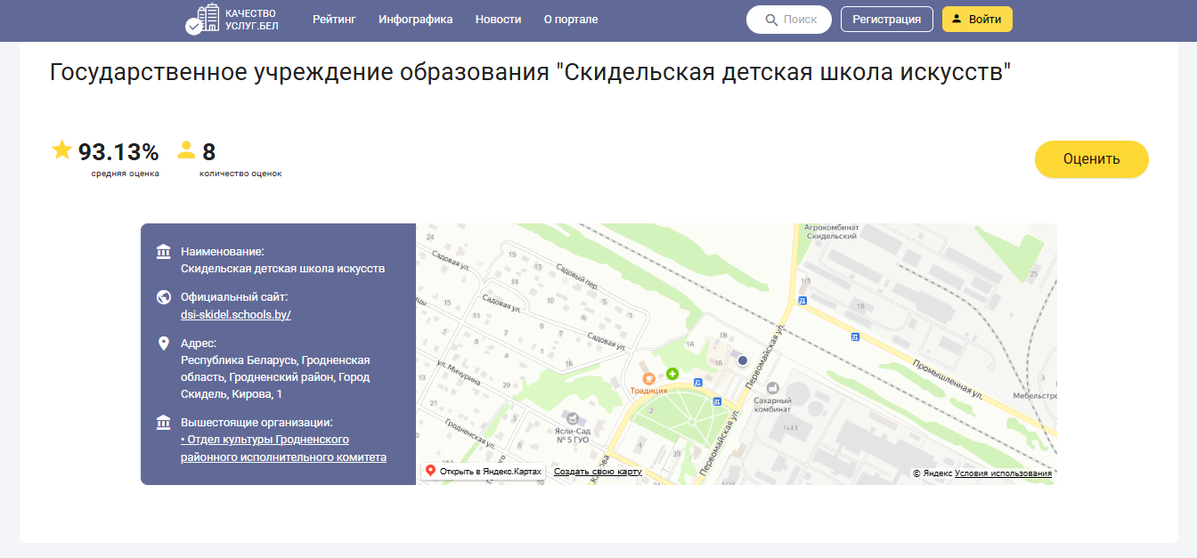Click Открыть в Яндекс.Картах button

click(x=483, y=471)
